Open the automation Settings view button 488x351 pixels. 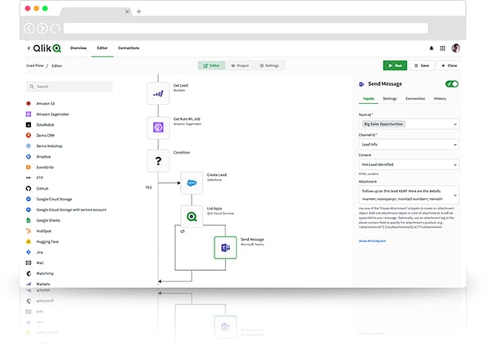pyautogui.click(x=269, y=65)
